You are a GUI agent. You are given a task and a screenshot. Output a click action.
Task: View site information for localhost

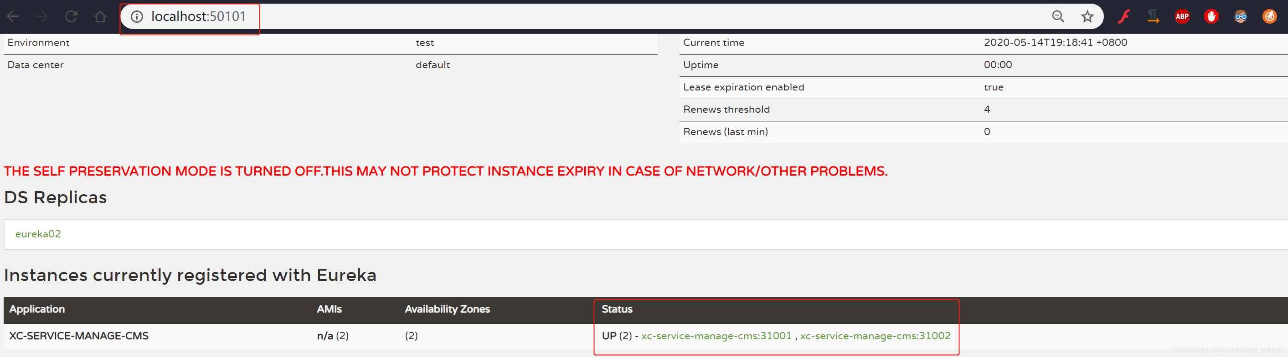[136, 16]
